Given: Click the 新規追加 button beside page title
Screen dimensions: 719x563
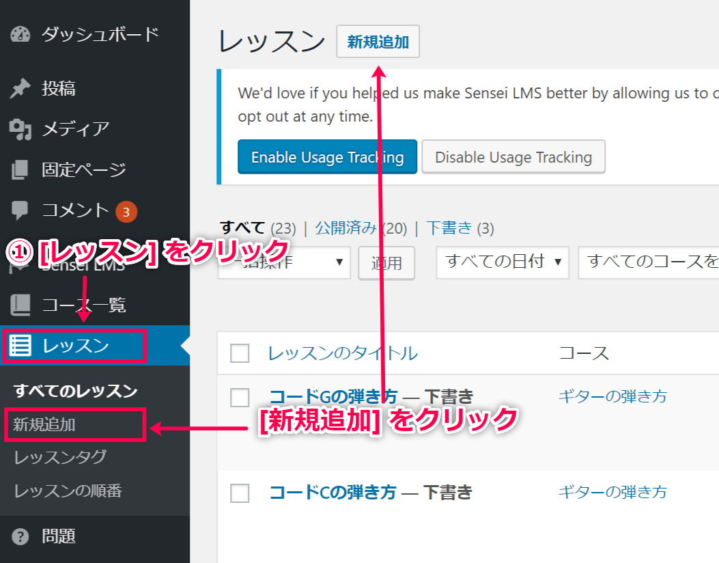Looking at the screenshot, I should pyautogui.click(x=378, y=41).
